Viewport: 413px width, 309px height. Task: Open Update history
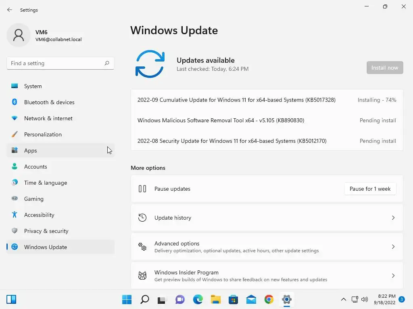(267, 218)
